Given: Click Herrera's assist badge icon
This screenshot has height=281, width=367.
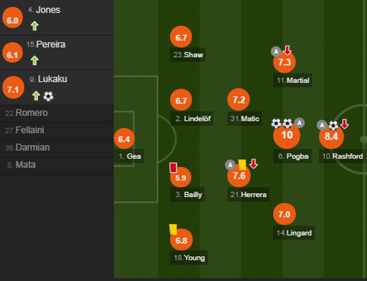Looking at the screenshot, I should click(x=230, y=165).
